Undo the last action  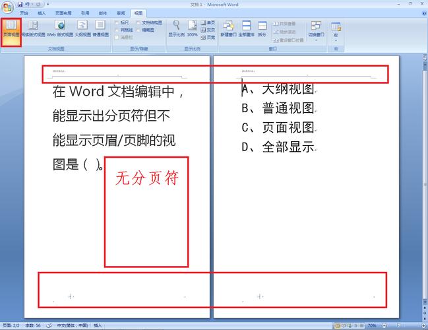tap(28, 5)
